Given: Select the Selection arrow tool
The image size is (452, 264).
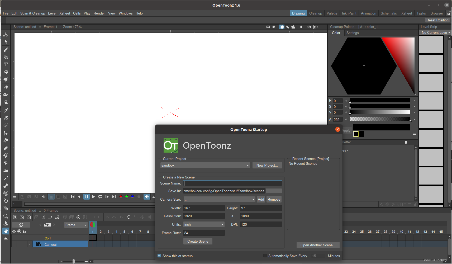Looking at the screenshot, I should tap(6, 42).
